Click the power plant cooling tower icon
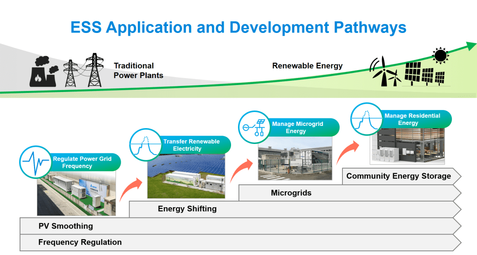Screen dimensions: 477x255 click(44, 72)
